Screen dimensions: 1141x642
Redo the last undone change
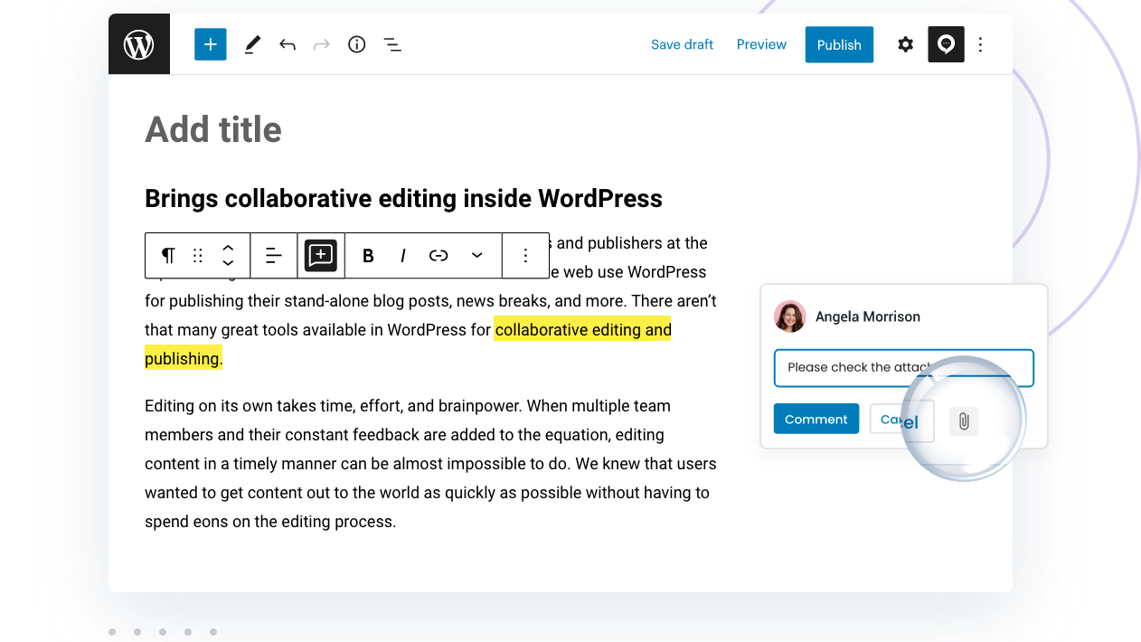pyautogui.click(x=322, y=44)
